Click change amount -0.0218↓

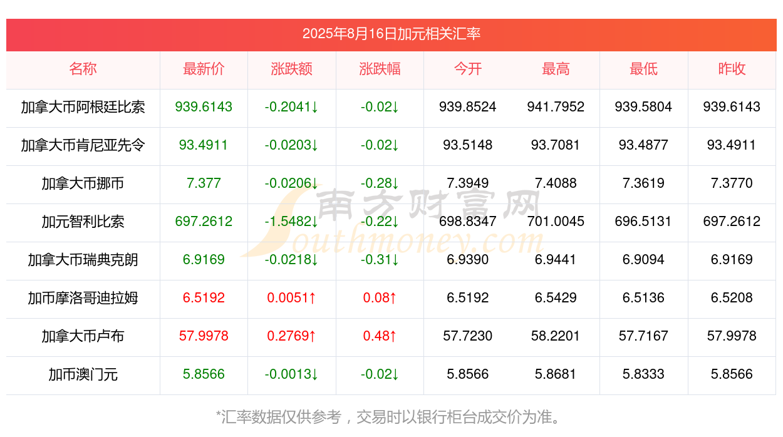[292, 260]
